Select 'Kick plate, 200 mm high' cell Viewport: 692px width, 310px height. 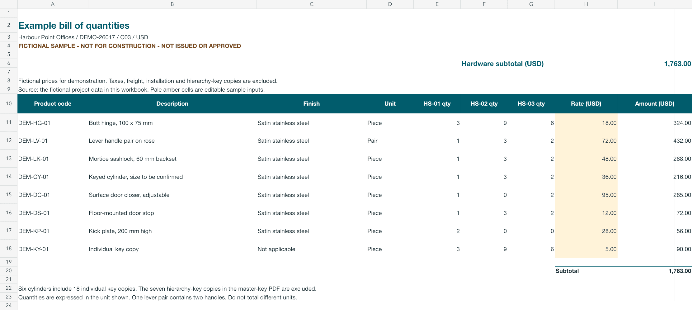click(172, 231)
